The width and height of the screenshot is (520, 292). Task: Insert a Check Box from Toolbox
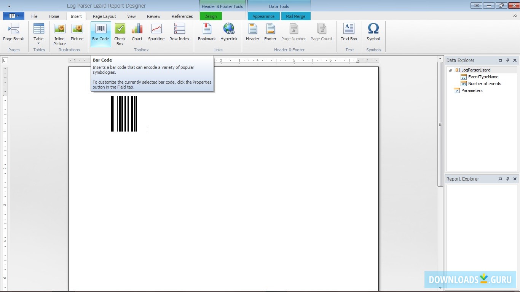pos(120,34)
